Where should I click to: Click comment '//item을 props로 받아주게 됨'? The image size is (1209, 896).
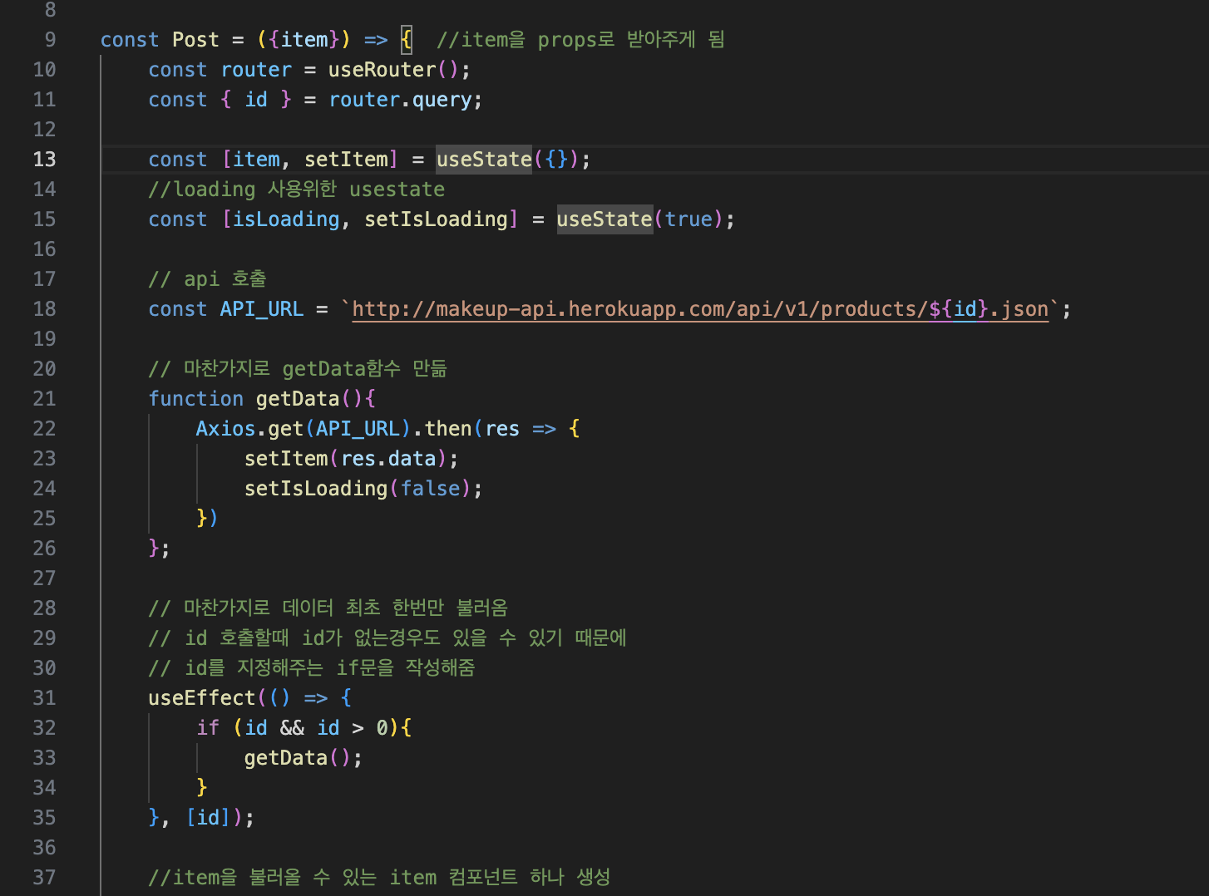tap(580, 40)
